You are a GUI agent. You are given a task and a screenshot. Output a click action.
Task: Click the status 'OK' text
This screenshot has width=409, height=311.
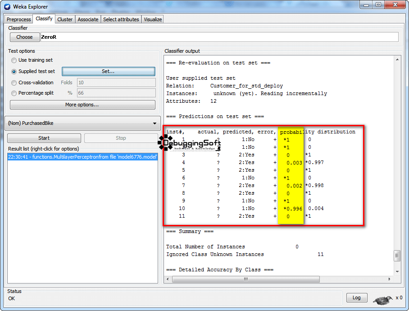[x=11, y=298]
